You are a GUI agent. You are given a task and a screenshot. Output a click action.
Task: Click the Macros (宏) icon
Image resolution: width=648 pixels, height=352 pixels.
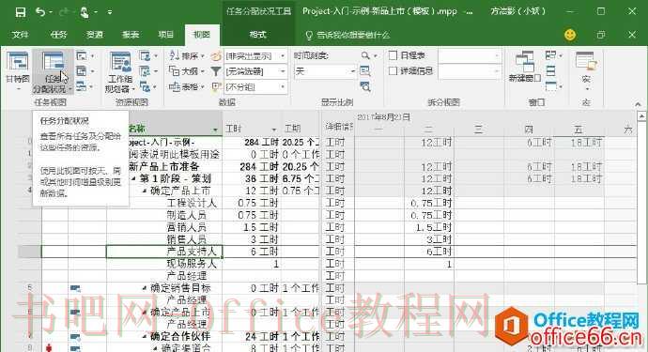pyautogui.click(x=586, y=62)
